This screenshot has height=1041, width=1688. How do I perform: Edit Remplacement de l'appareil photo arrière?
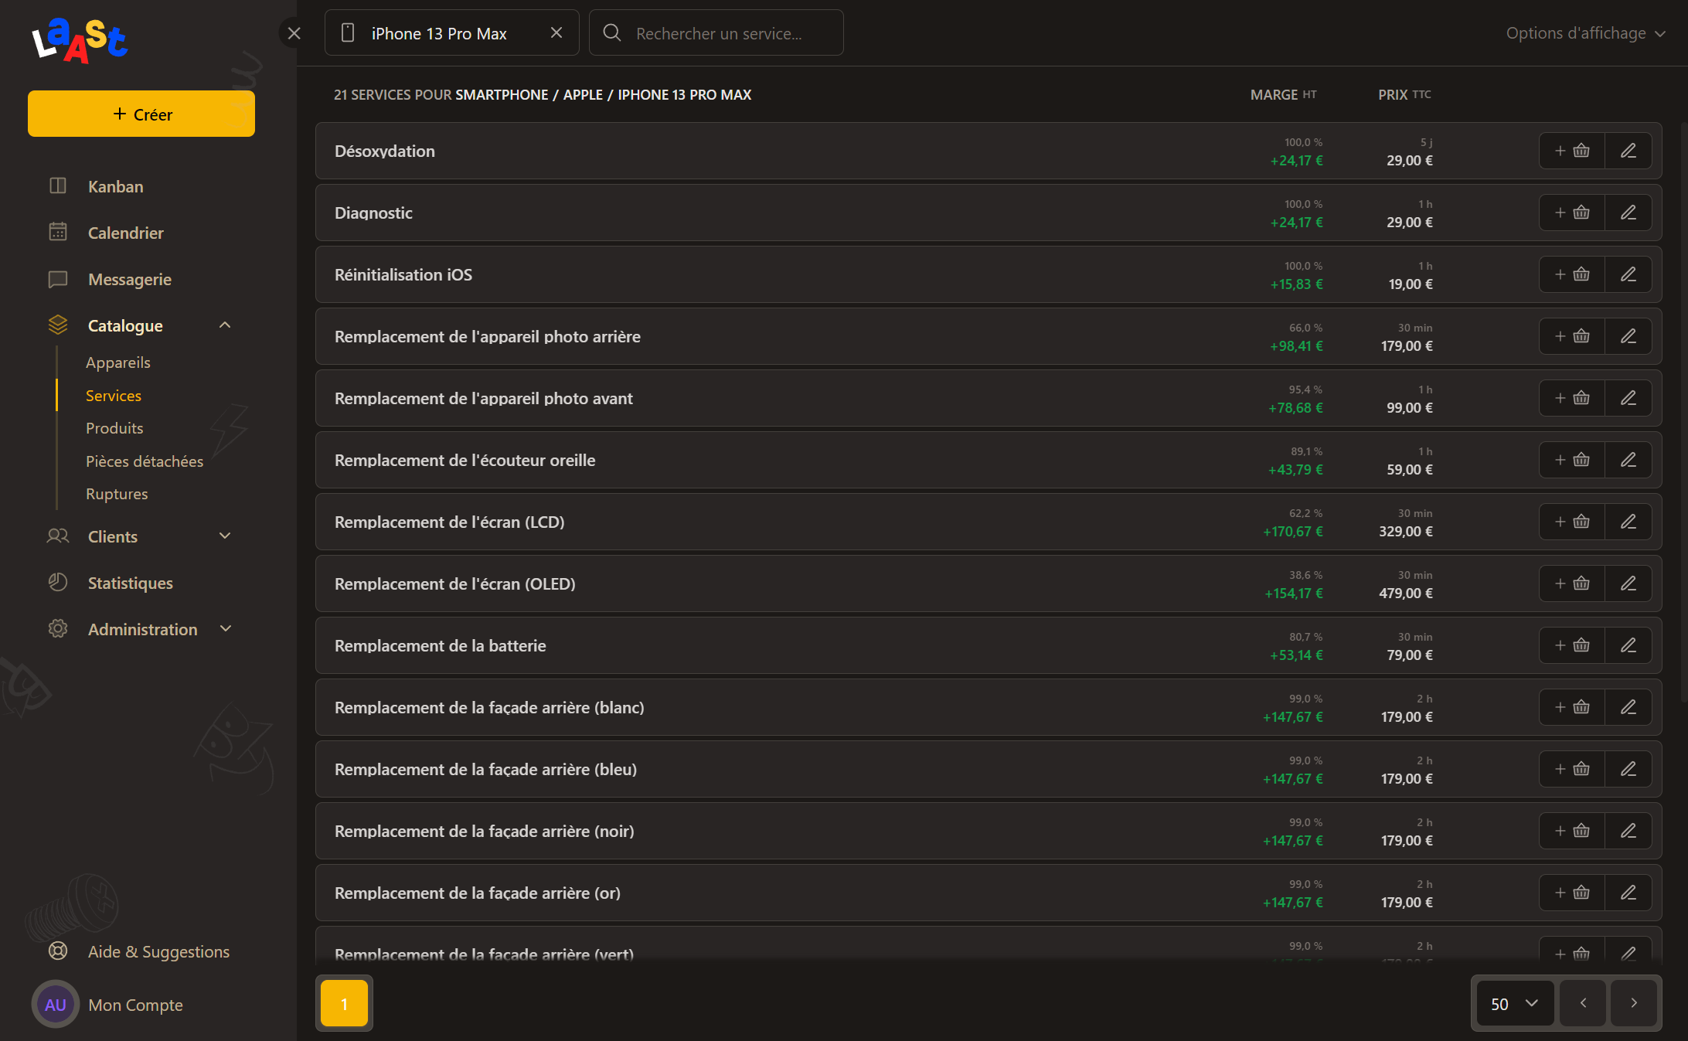(1628, 336)
